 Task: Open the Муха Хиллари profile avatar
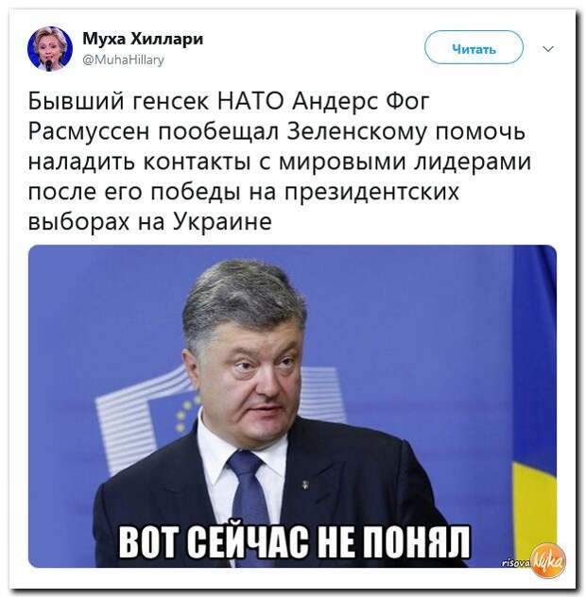pyautogui.click(x=50, y=49)
